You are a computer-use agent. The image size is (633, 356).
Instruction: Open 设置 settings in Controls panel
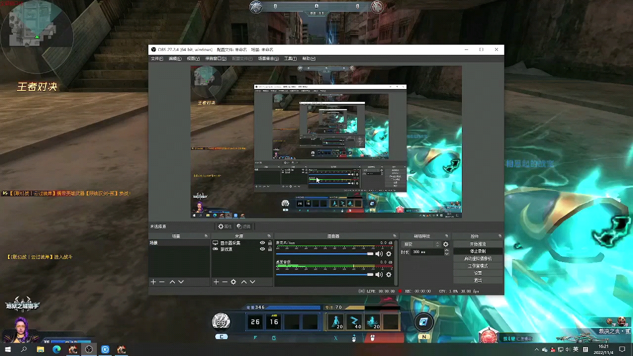click(478, 273)
